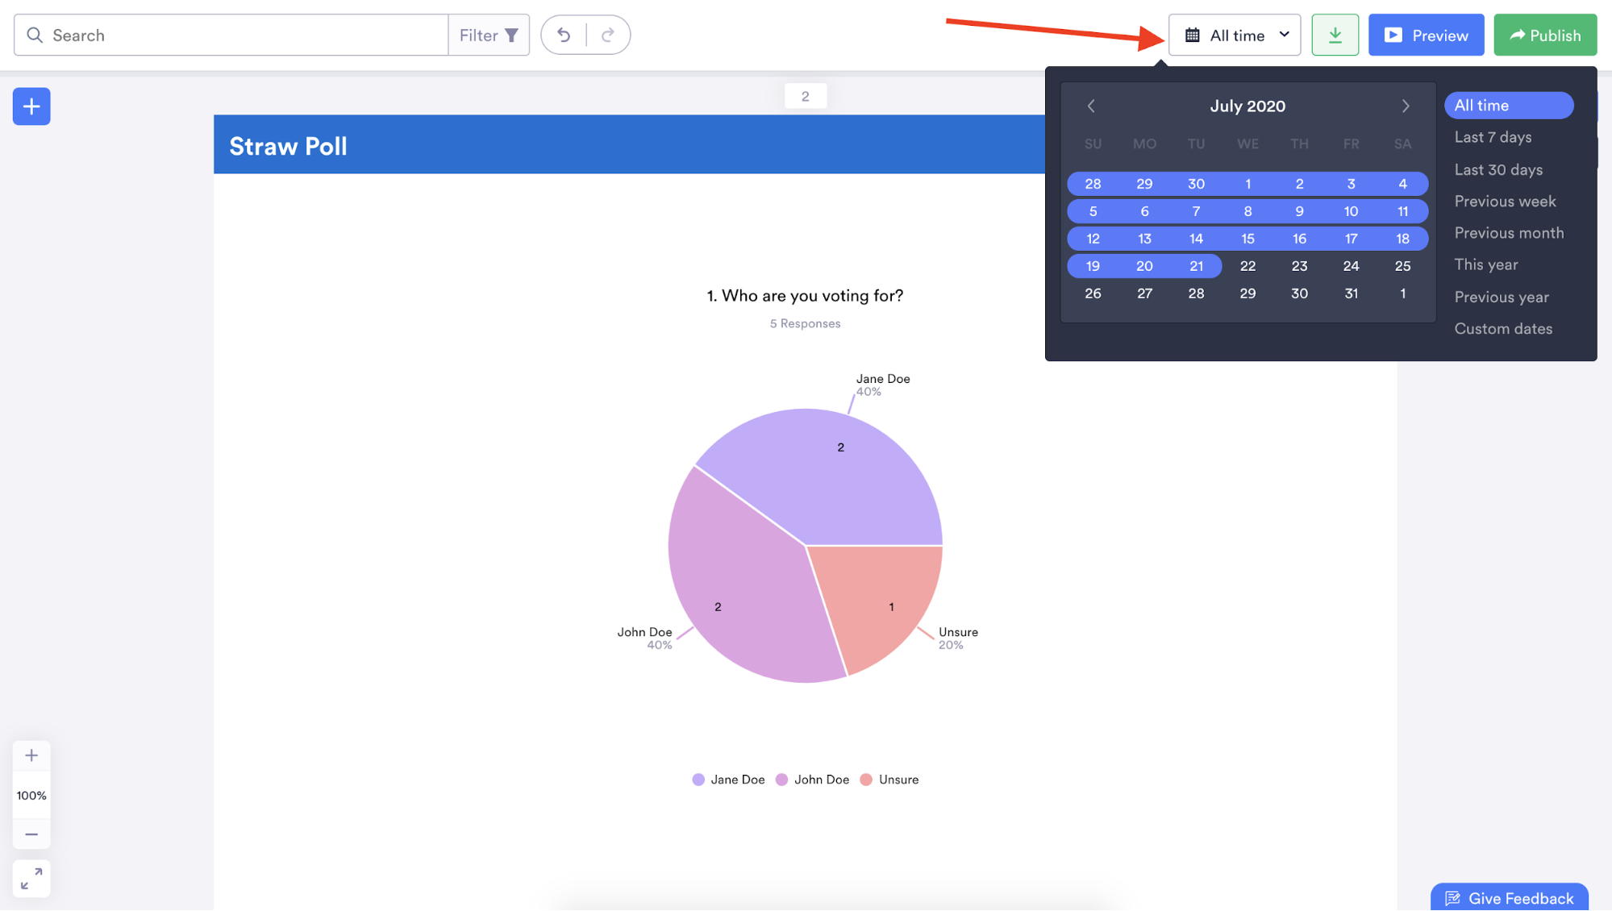Viewport: 1612px width, 911px height.
Task: Select Last 30 days preset
Action: click(x=1498, y=170)
